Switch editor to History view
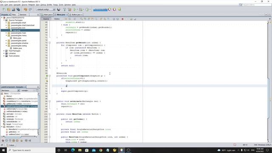This screenshot has width=272, height=153. click(57, 19)
